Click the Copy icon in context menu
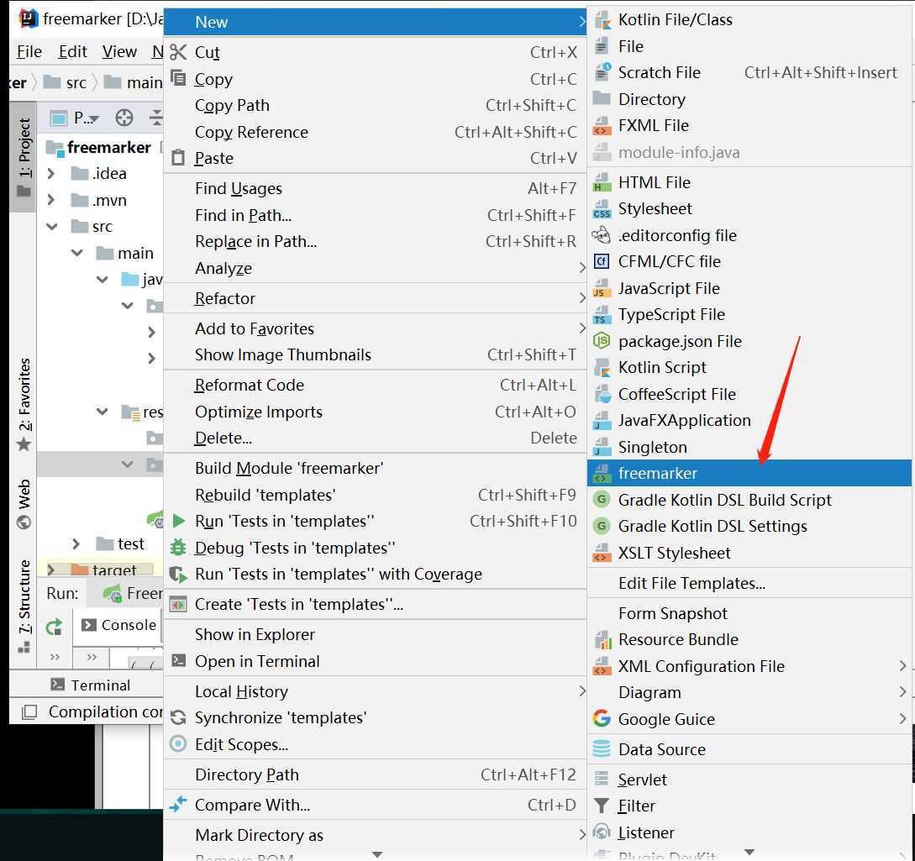 point(178,77)
